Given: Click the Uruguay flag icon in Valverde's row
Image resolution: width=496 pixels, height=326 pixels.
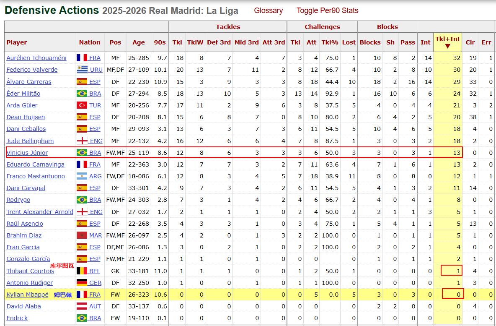Looking at the screenshot, I should click(82, 70).
